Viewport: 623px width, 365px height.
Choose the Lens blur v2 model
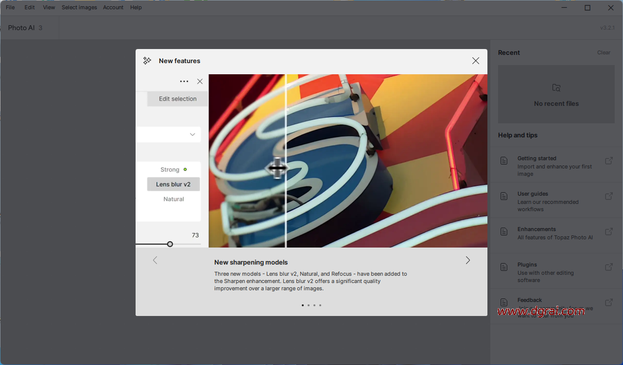click(173, 184)
